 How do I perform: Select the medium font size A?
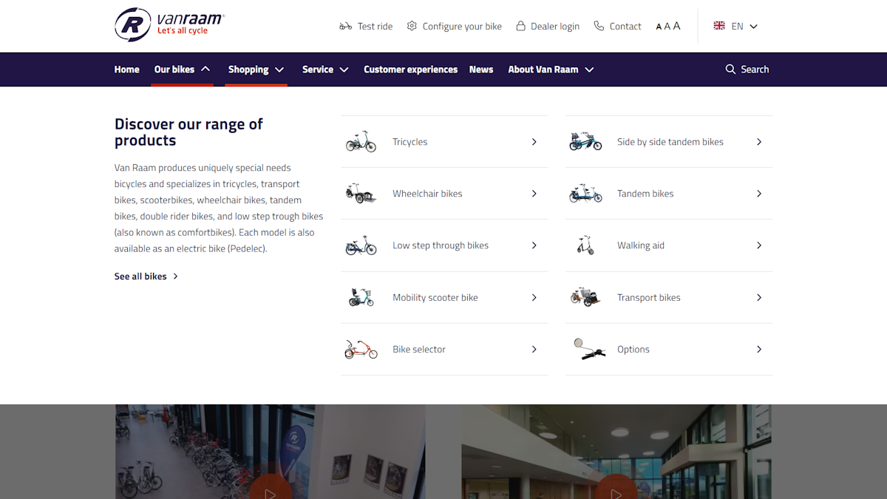coord(667,27)
